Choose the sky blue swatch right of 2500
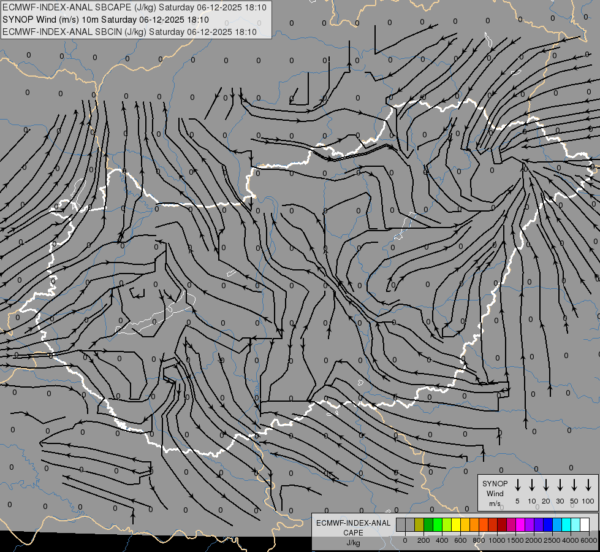The image size is (600, 552). tap(556, 524)
